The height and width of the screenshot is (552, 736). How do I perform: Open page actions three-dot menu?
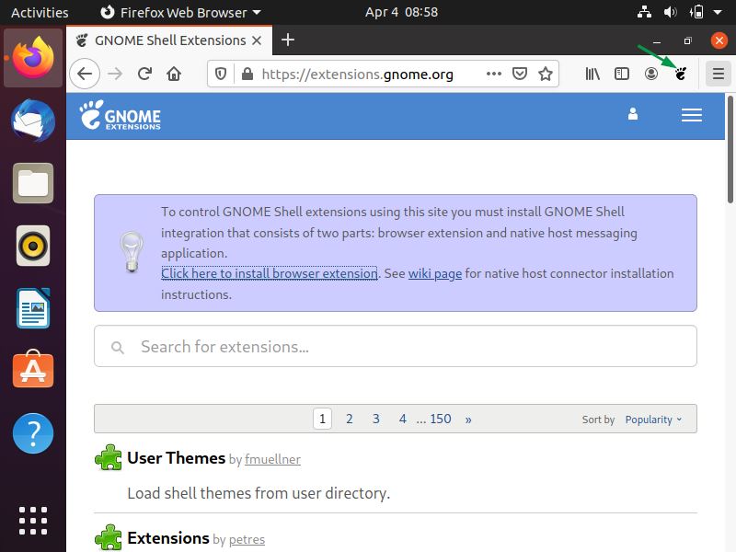point(494,74)
